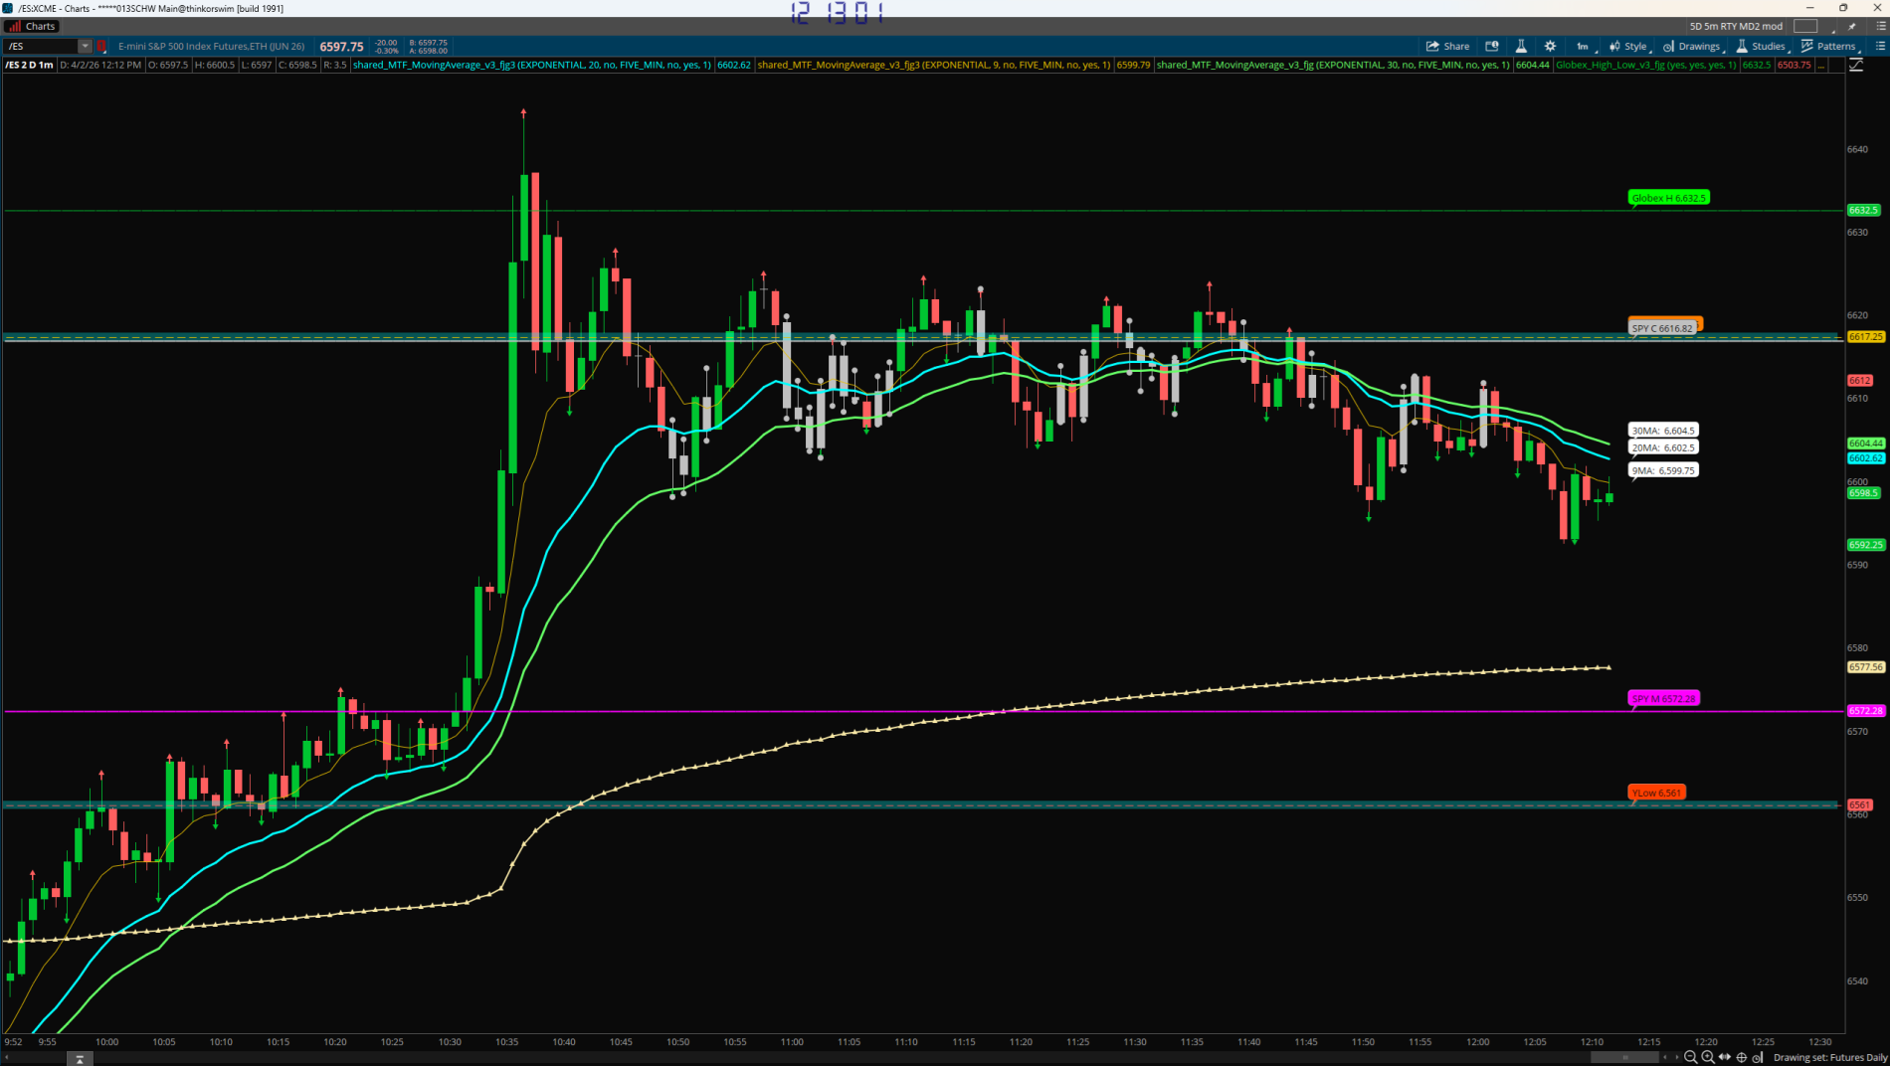Click the price axis auto-scale icon
The height and width of the screenshot is (1066, 1890).
click(1856, 65)
